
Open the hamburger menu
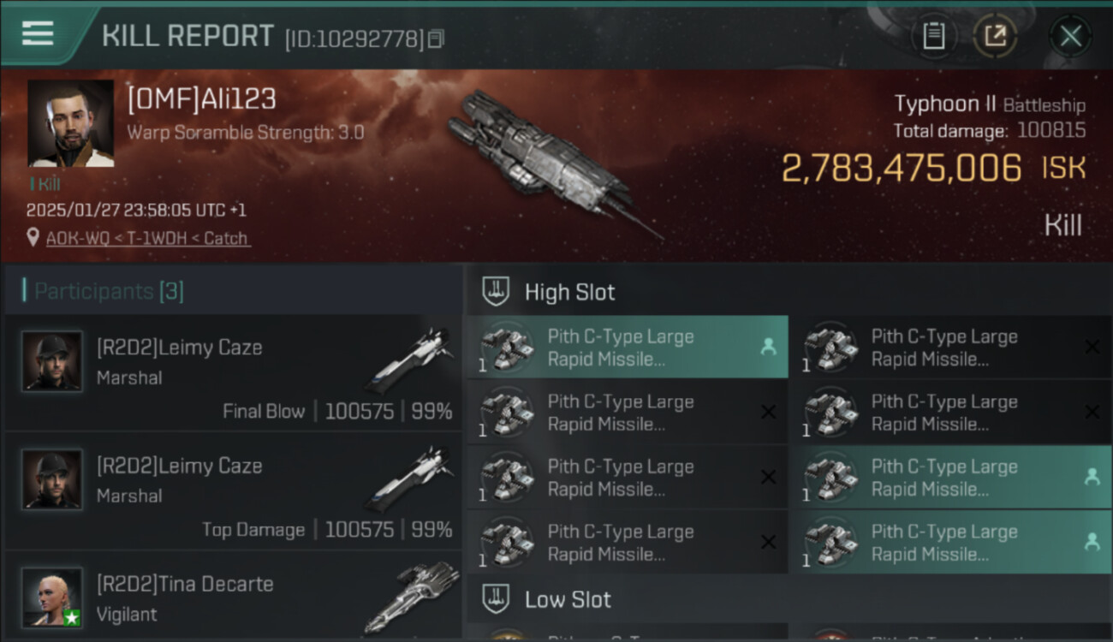coord(38,33)
